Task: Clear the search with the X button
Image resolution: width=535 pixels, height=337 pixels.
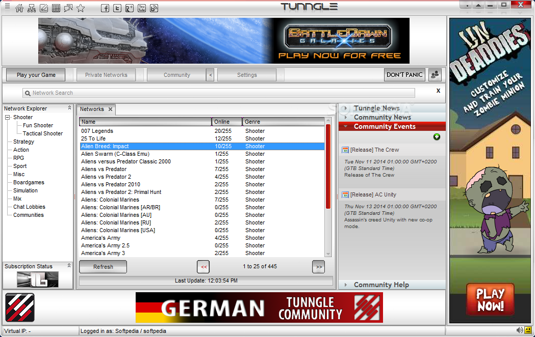Action: 438,91
